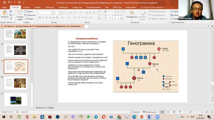Open PowerPoint from the taskbar
214x120 pixels.
(142, 117)
